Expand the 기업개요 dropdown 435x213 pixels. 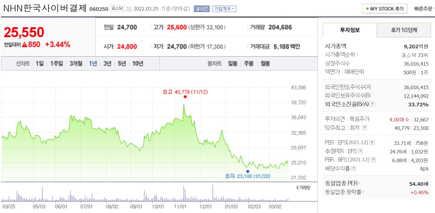224,9
